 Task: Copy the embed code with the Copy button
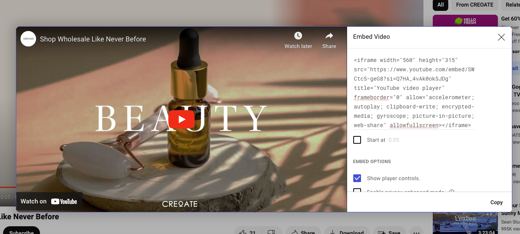pyautogui.click(x=496, y=202)
